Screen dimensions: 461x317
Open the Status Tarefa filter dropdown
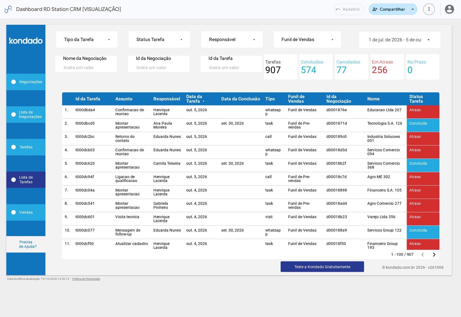(x=159, y=39)
